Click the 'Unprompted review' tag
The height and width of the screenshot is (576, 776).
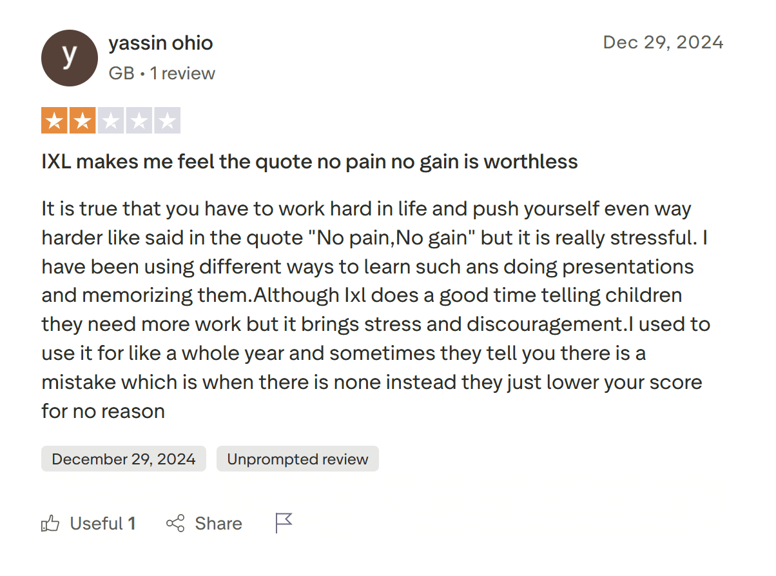[x=298, y=459]
